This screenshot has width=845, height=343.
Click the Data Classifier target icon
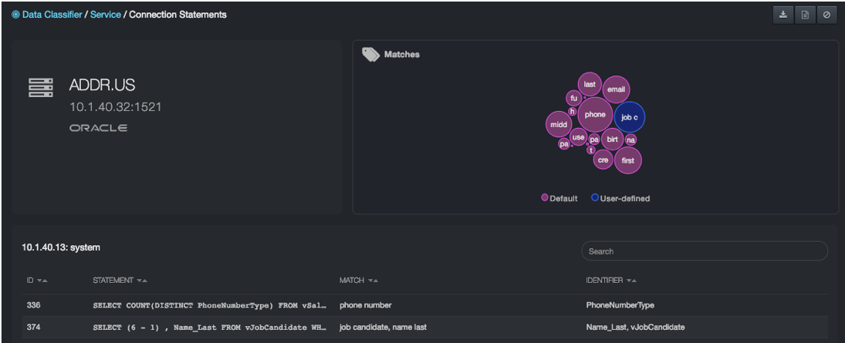click(x=15, y=15)
